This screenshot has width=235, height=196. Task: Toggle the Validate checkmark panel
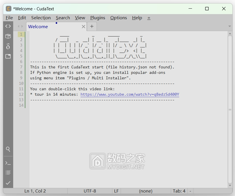[x=8, y=183]
